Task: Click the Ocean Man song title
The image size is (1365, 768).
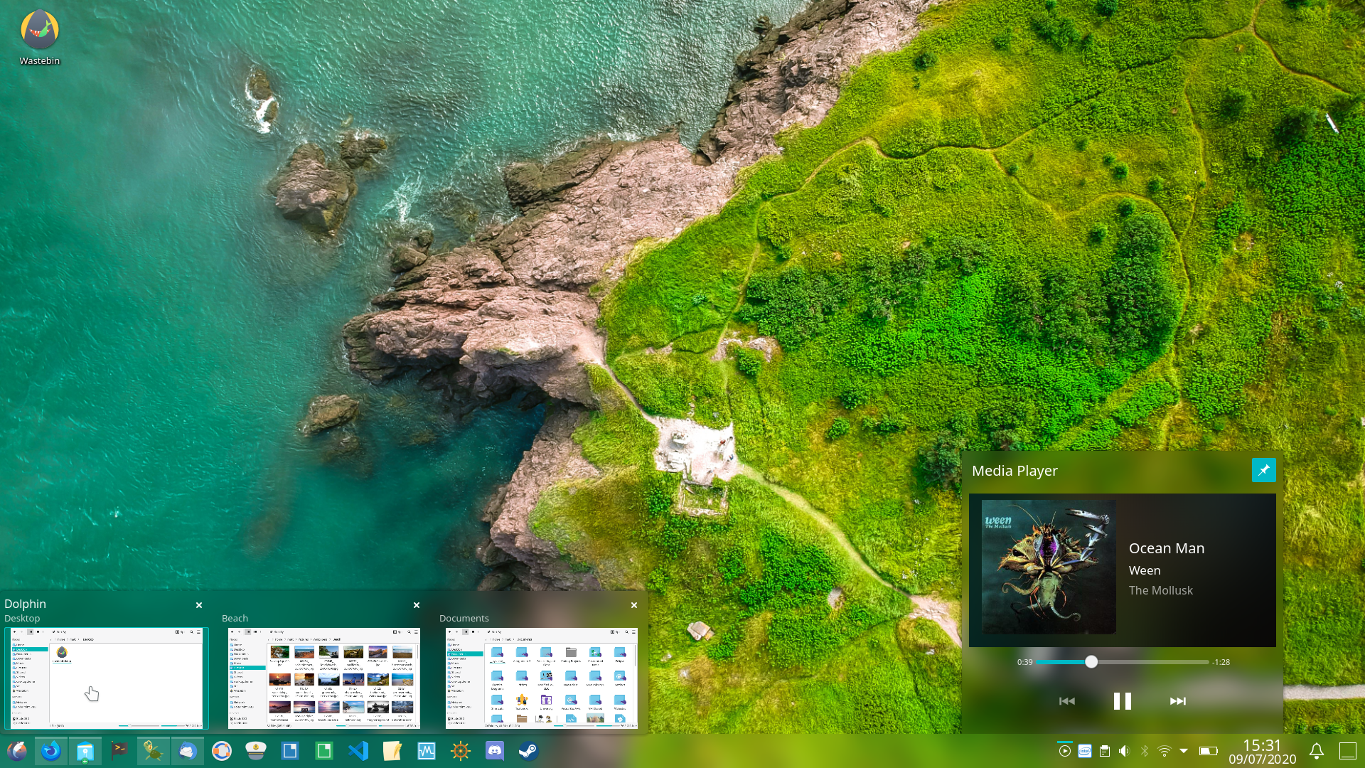Action: point(1167,548)
